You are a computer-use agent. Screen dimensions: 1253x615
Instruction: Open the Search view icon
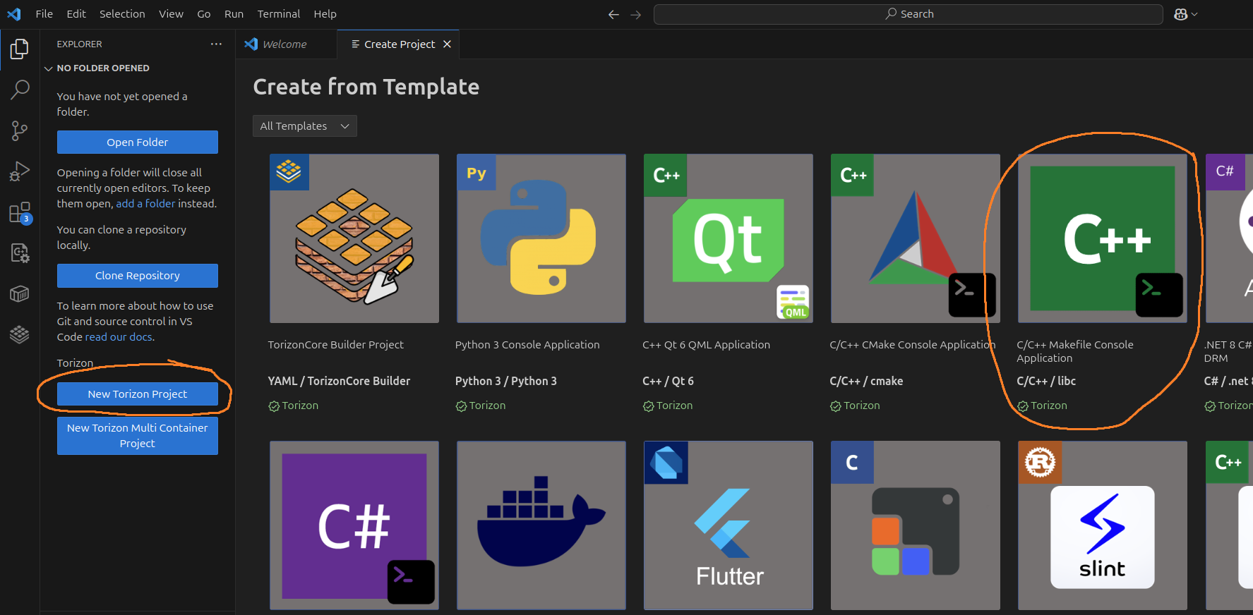20,90
